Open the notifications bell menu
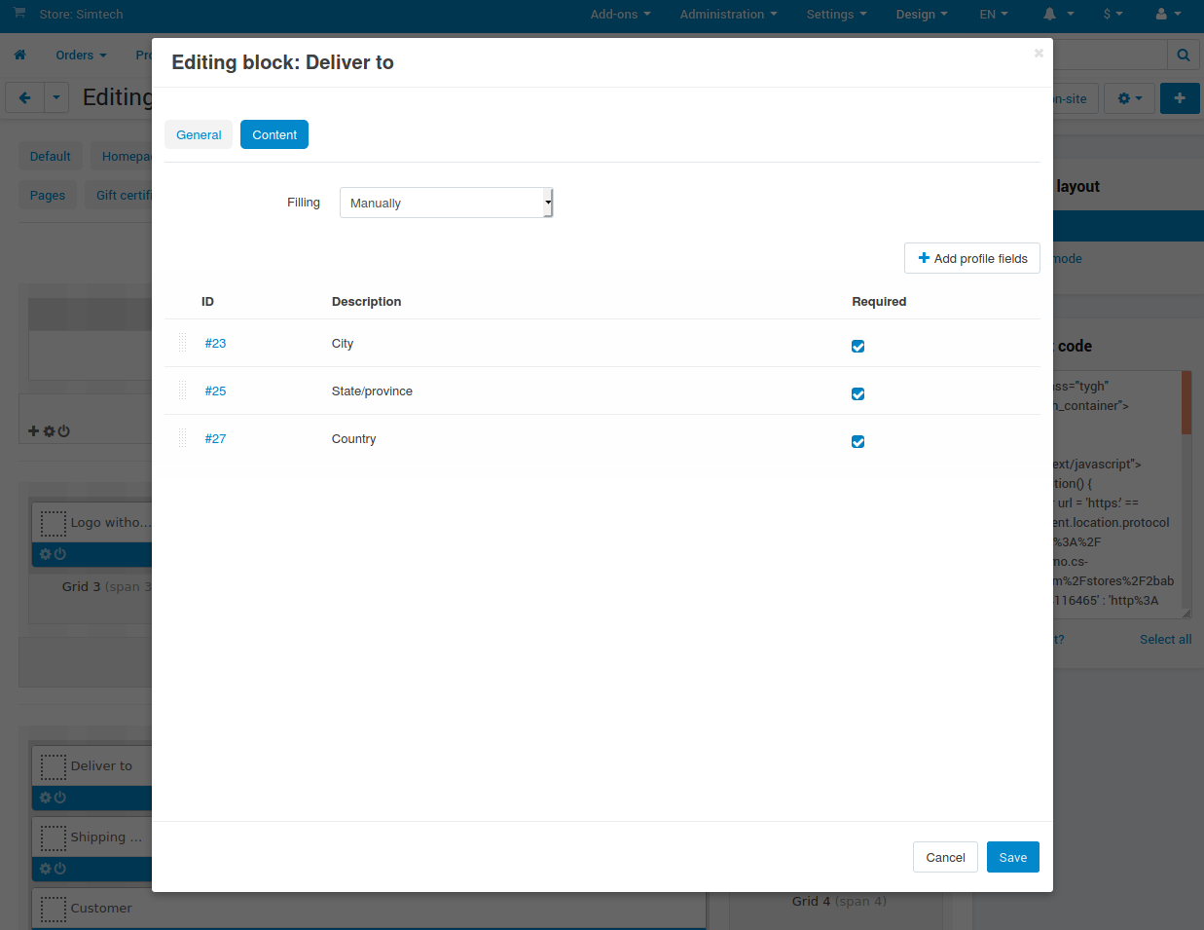1204x930 pixels. (1058, 15)
